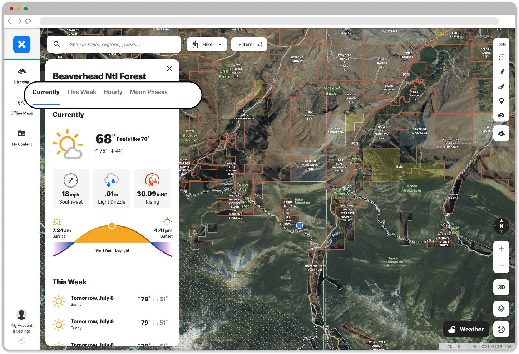Select the line route tool in Tools
The image size is (519, 354).
[x=501, y=57]
